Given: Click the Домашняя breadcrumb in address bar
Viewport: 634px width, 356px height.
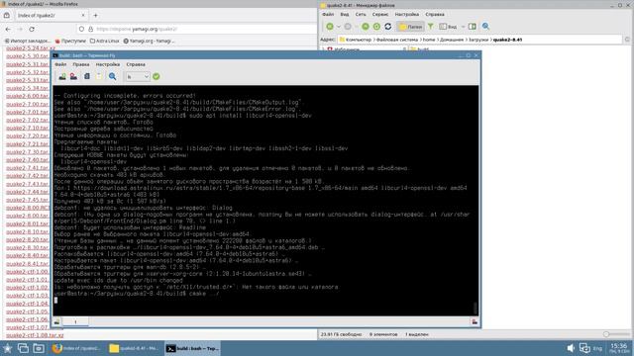Looking at the screenshot, I should click(x=452, y=40).
